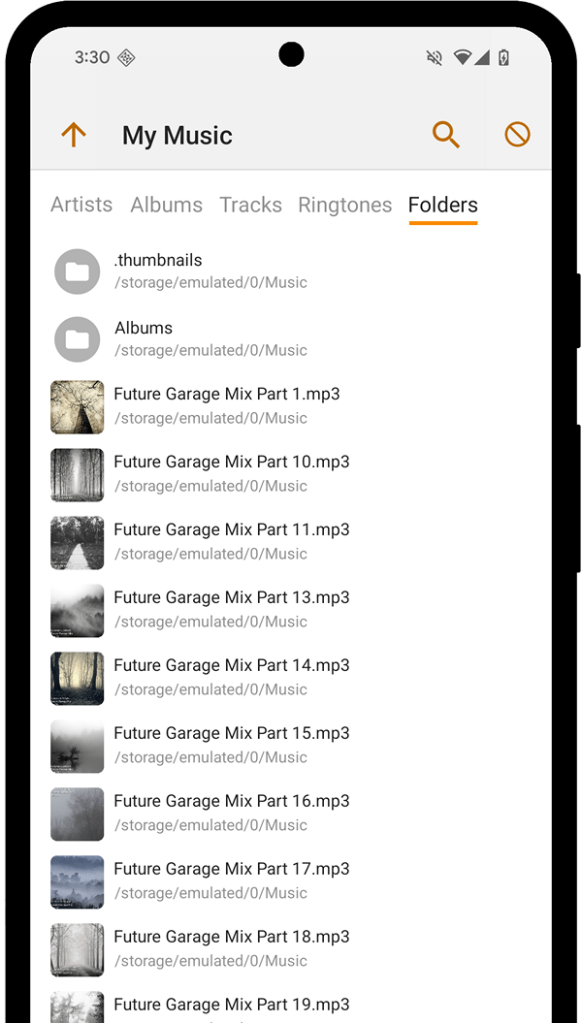Select the Tracks tab
Image resolution: width=582 pixels, height=1023 pixels.
click(250, 205)
